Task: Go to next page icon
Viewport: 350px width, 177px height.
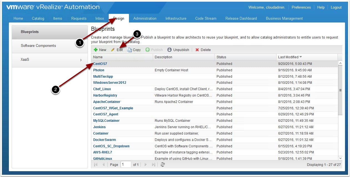Action: 146,165
